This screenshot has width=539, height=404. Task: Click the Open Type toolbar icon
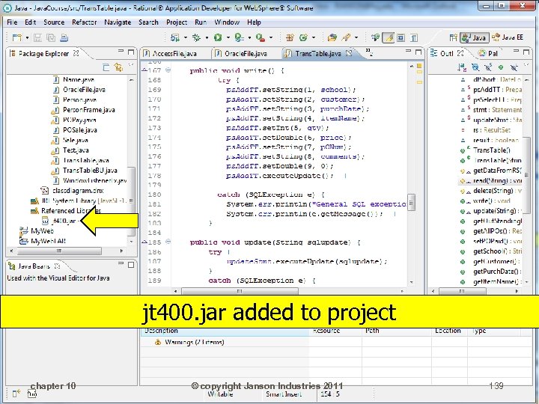coord(332,37)
